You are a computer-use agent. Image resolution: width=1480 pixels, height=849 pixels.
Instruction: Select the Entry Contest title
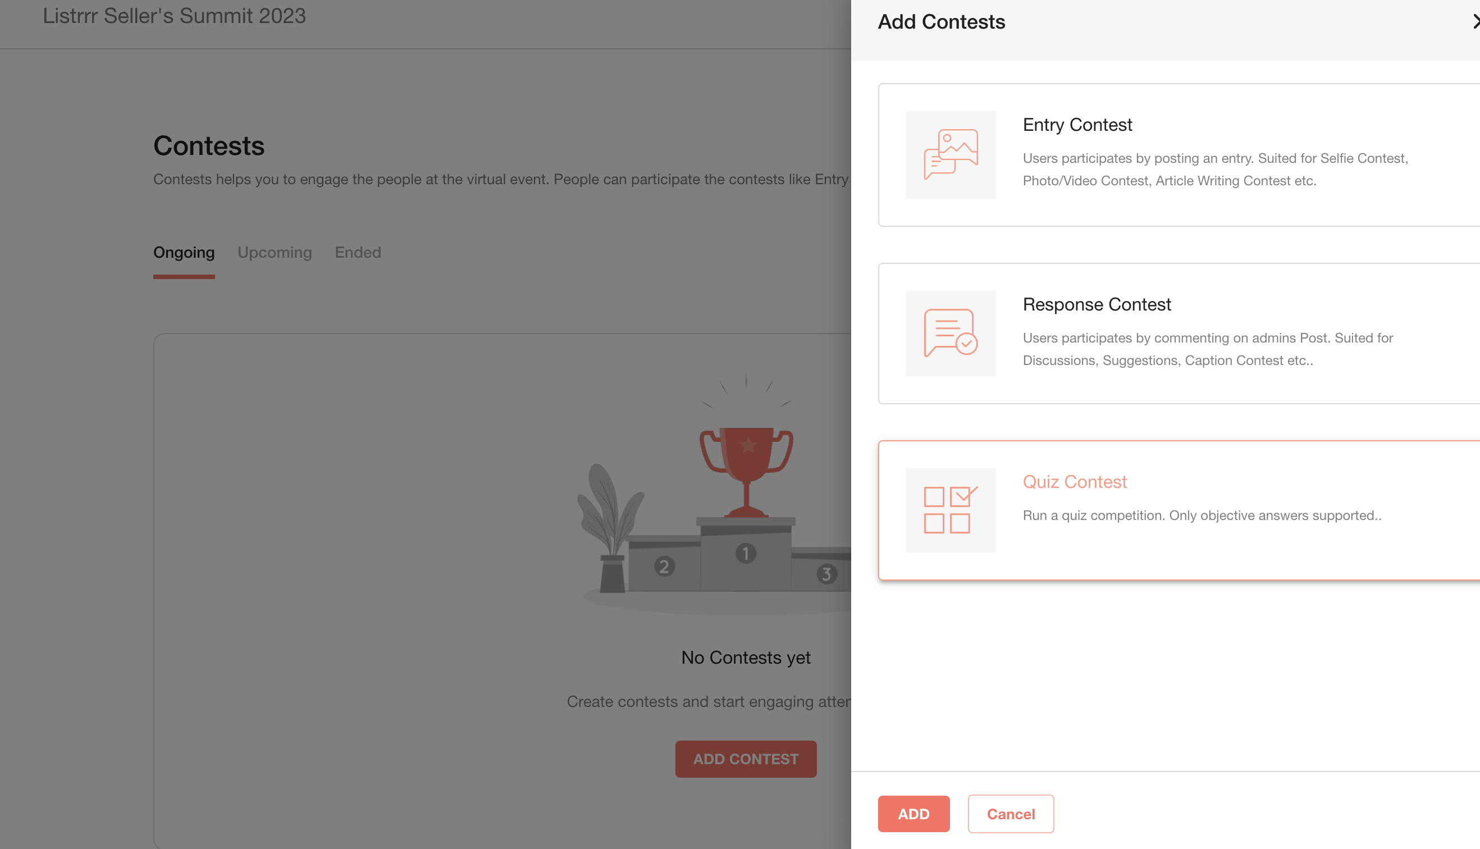pos(1077,124)
